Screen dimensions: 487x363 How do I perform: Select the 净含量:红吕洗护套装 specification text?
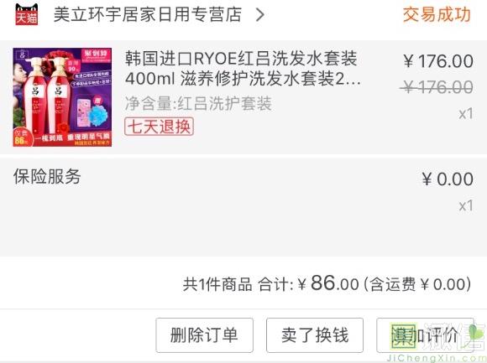[198, 104]
